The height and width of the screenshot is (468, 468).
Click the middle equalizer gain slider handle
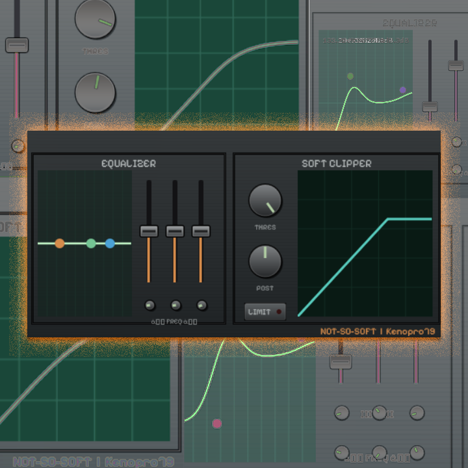[175, 231]
